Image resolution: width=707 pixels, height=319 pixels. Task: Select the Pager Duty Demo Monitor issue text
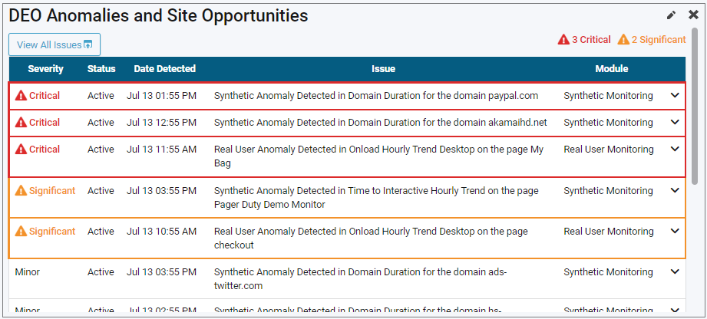point(376,197)
